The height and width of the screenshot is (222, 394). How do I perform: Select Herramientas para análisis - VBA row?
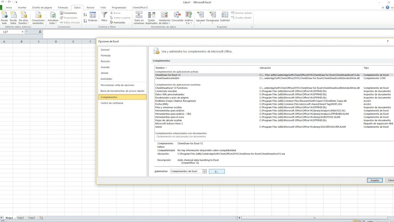coord(274,114)
